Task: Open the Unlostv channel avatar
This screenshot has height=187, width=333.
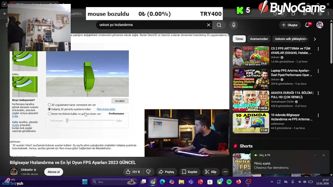Action: click(x=14, y=172)
